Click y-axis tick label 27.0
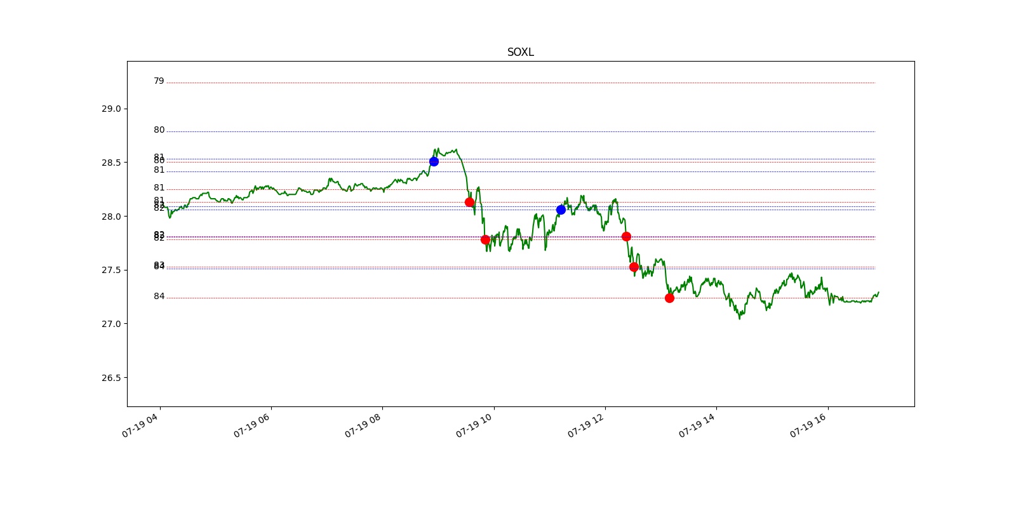 111,324
